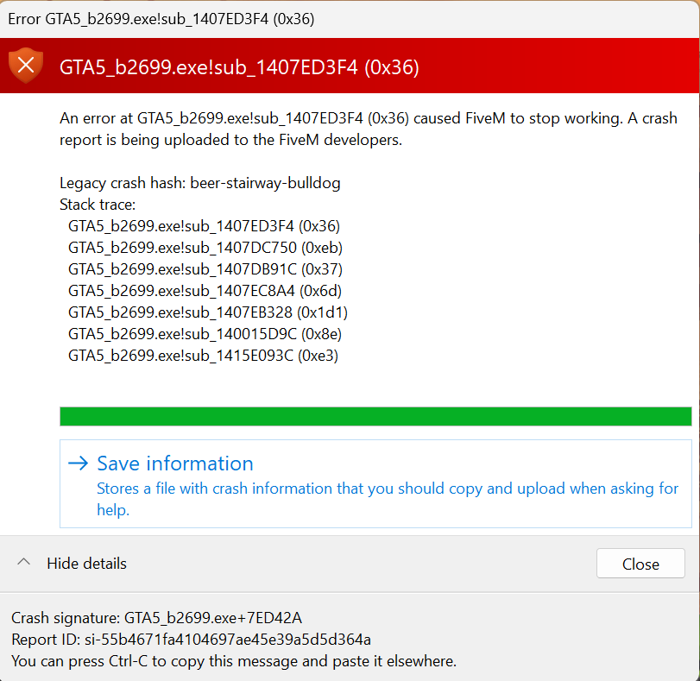700x681 pixels.
Task: Click the Hide details label
Action: (x=86, y=564)
